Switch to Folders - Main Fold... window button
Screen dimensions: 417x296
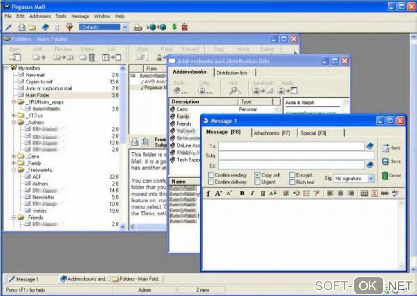(137, 279)
